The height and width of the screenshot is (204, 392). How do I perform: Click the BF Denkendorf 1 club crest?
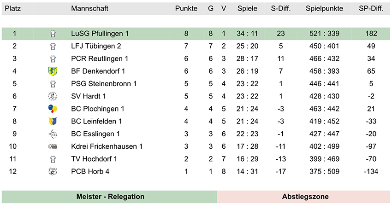pos(53,71)
